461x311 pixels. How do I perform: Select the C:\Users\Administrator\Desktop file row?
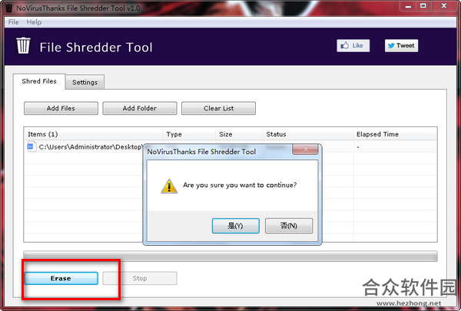click(230, 146)
